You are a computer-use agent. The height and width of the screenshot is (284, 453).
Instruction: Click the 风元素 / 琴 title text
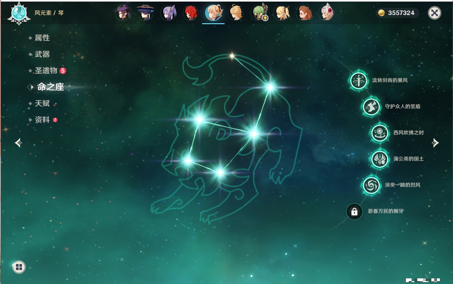49,13
